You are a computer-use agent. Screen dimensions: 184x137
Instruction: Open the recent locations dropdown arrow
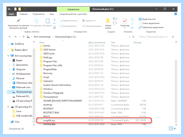point(20,37)
